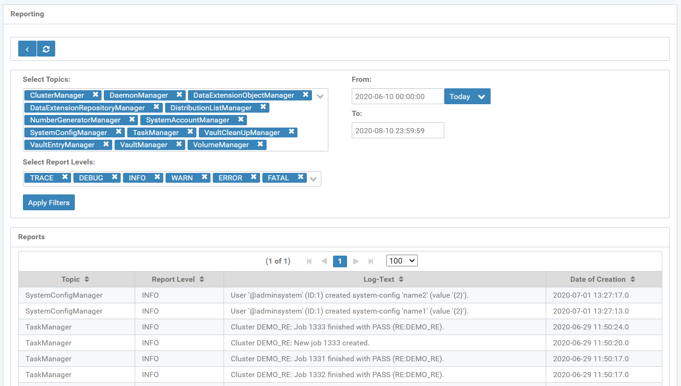Click the back arrow button

coord(27,49)
